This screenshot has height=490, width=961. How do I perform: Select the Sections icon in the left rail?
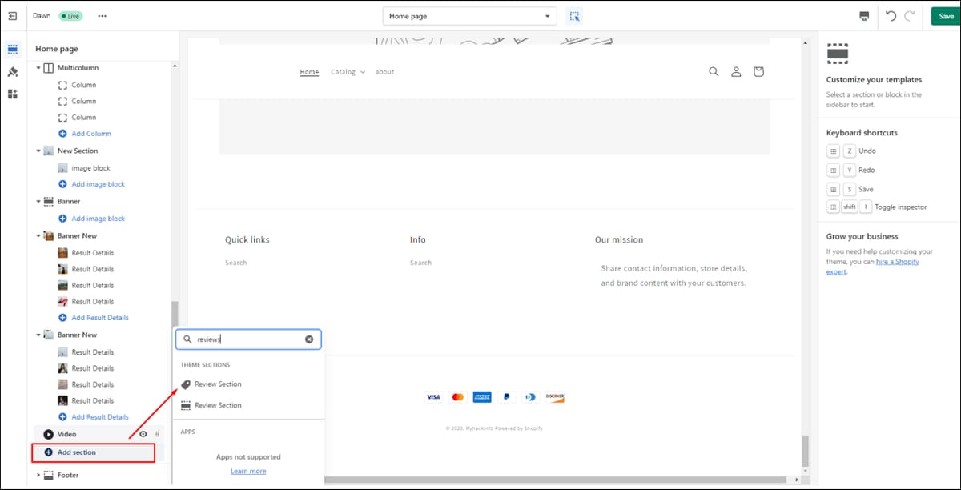13,50
